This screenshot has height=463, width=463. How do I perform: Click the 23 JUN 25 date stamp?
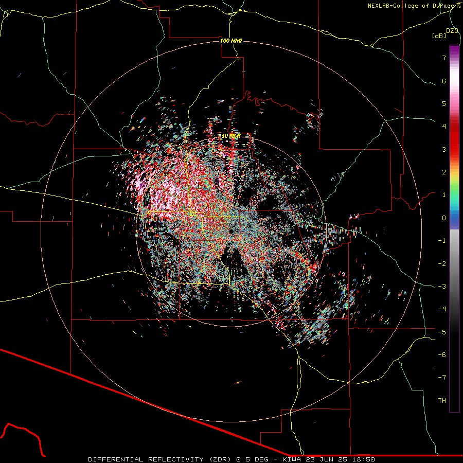(x=327, y=459)
